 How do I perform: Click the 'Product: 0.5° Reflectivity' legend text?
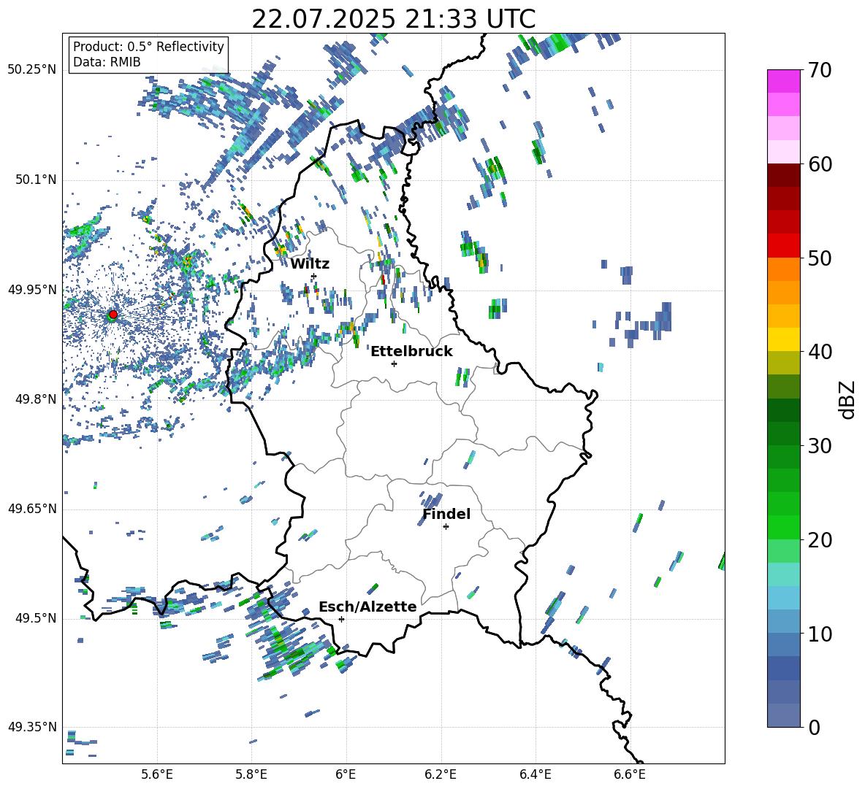[148, 46]
